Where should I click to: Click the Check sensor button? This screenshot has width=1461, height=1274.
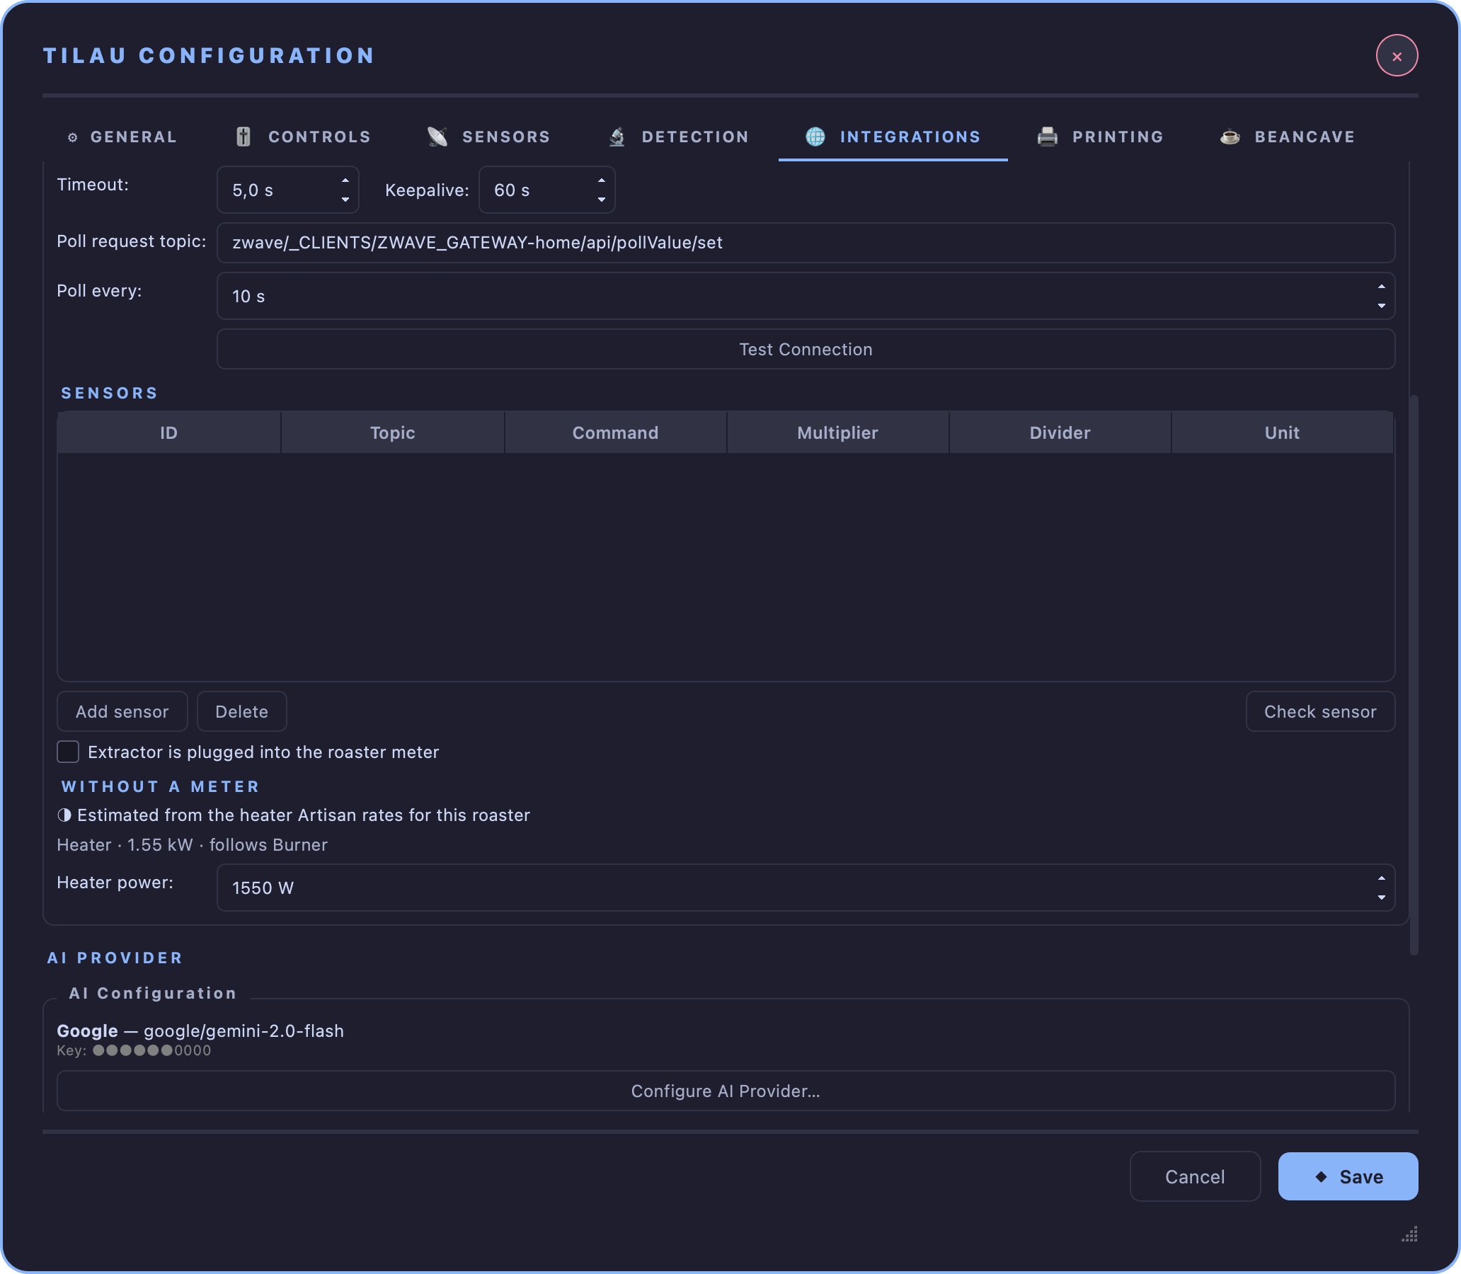click(x=1320, y=711)
